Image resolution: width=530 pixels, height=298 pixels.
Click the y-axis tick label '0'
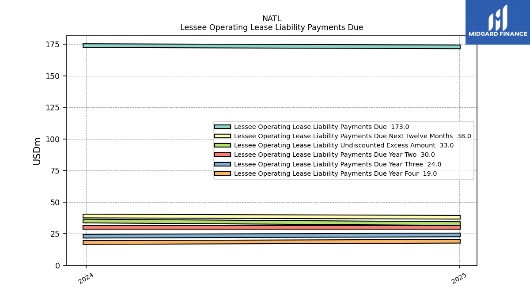coord(58,265)
